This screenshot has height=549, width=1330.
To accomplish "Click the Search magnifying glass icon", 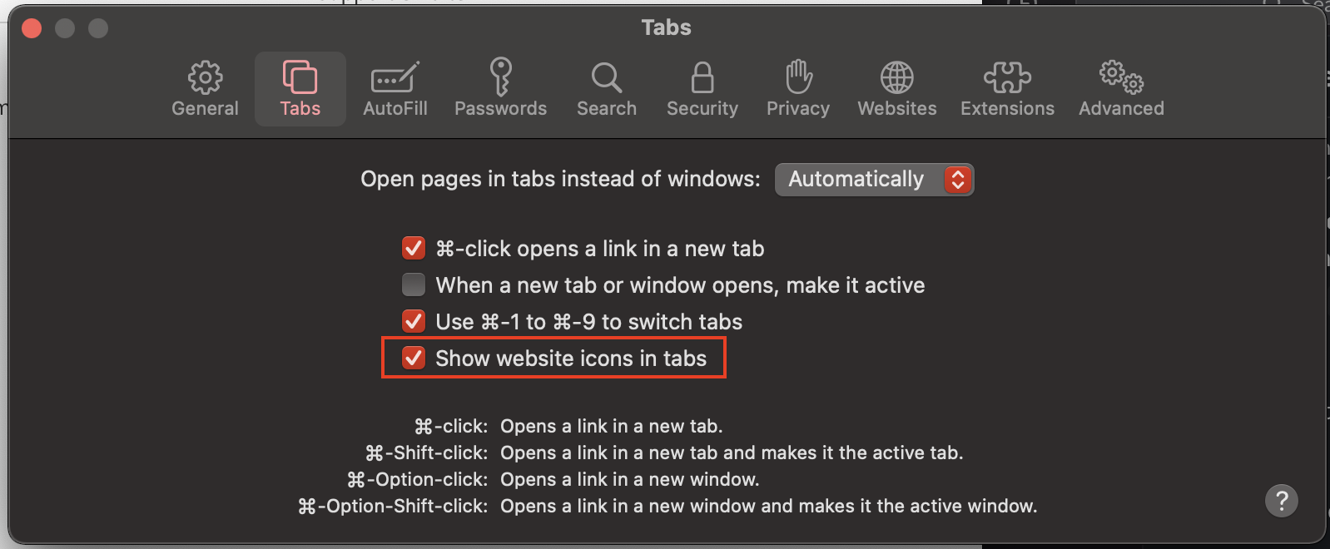I will coord(606,77).
